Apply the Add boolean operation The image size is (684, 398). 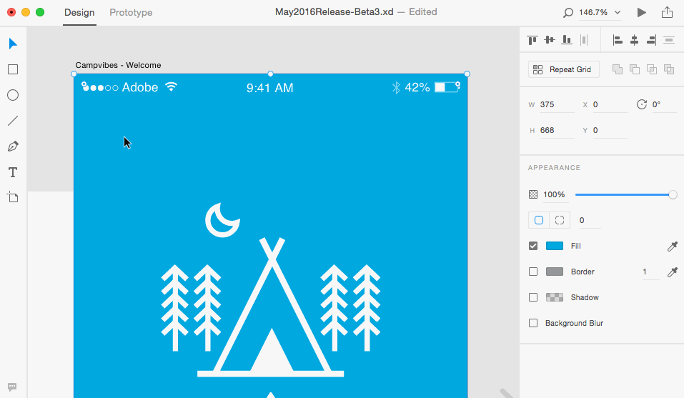pos(618,69)
